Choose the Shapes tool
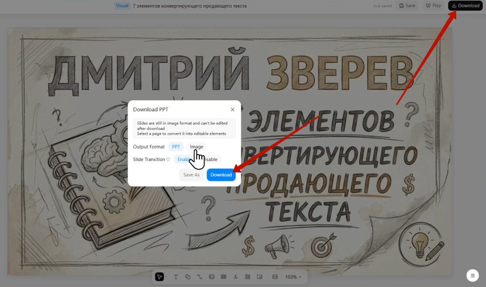486x287 pixels. coord(187,277)
